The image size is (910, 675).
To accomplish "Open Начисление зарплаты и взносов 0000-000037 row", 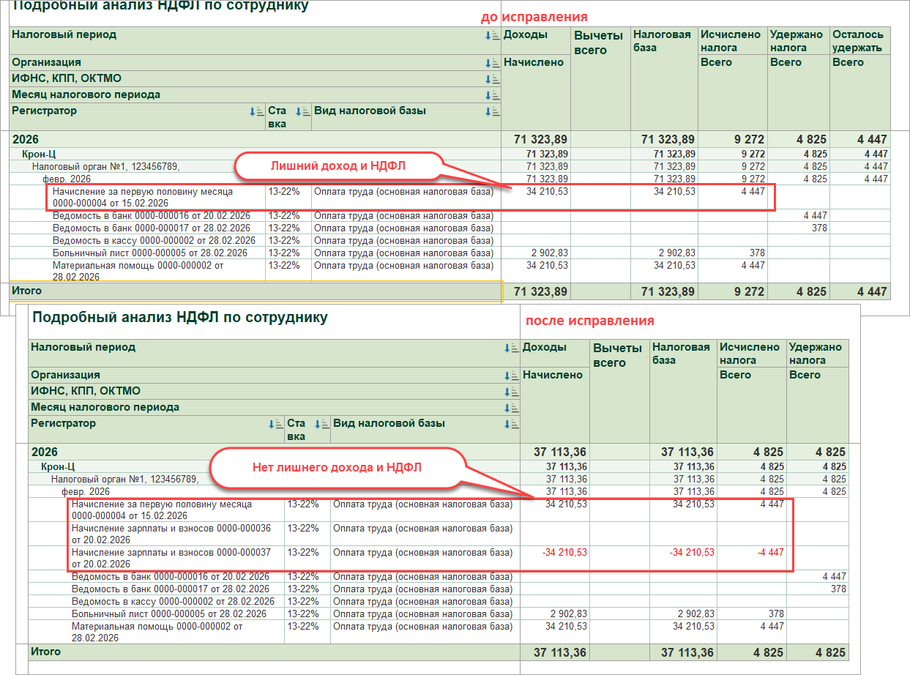I will (171, 558).
